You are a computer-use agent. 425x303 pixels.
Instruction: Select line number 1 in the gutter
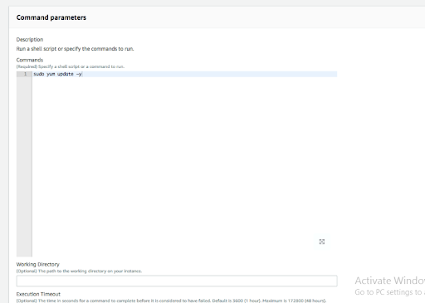click(25, 74)
